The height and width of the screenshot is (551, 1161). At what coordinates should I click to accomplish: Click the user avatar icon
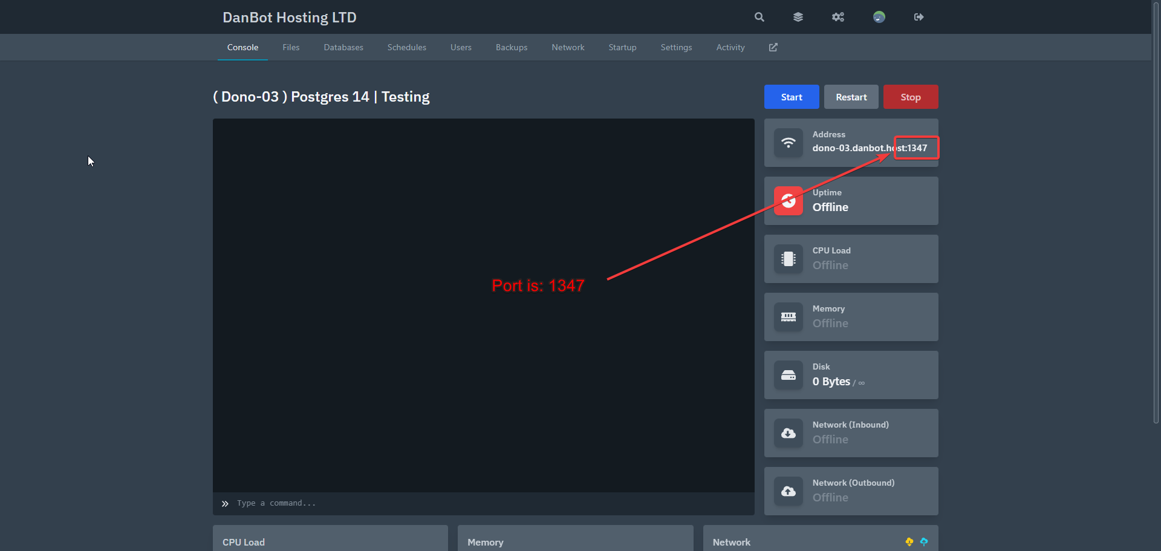879,17
